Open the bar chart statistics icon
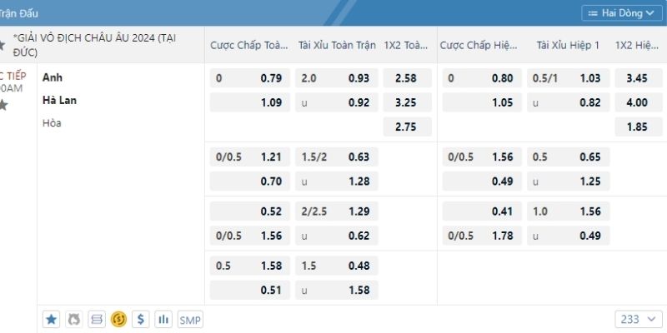 pos(163,319)
